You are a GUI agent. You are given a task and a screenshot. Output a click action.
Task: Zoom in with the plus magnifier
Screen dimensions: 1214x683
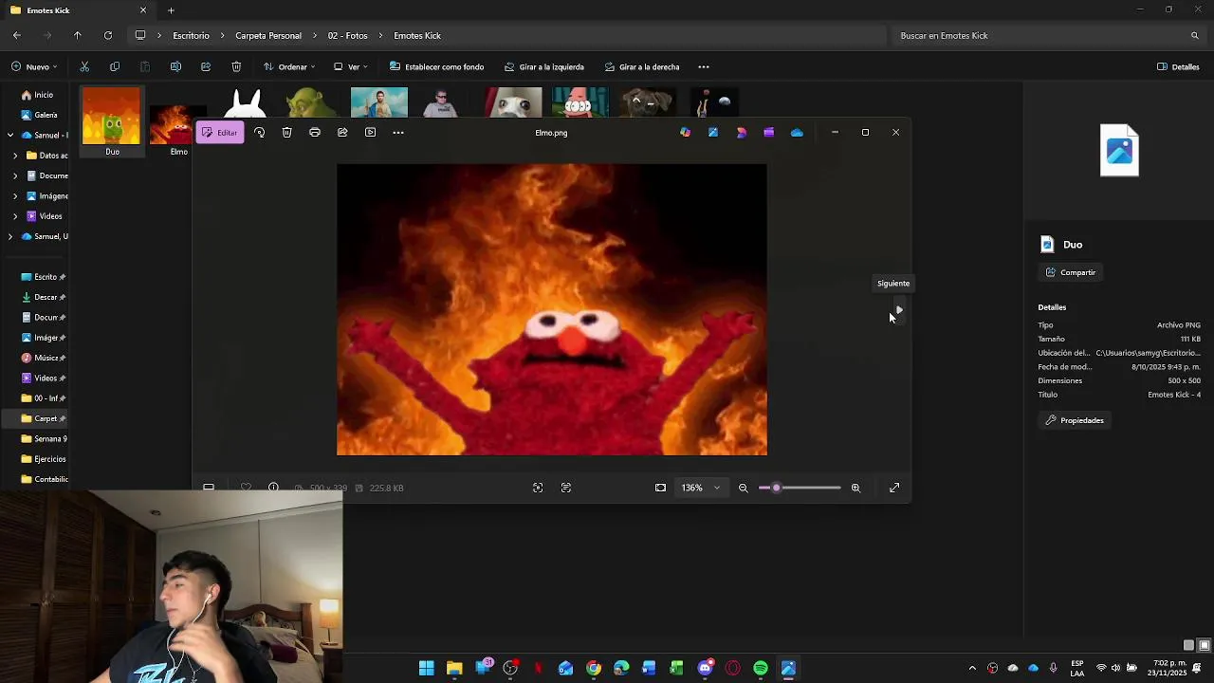[855, 488]
